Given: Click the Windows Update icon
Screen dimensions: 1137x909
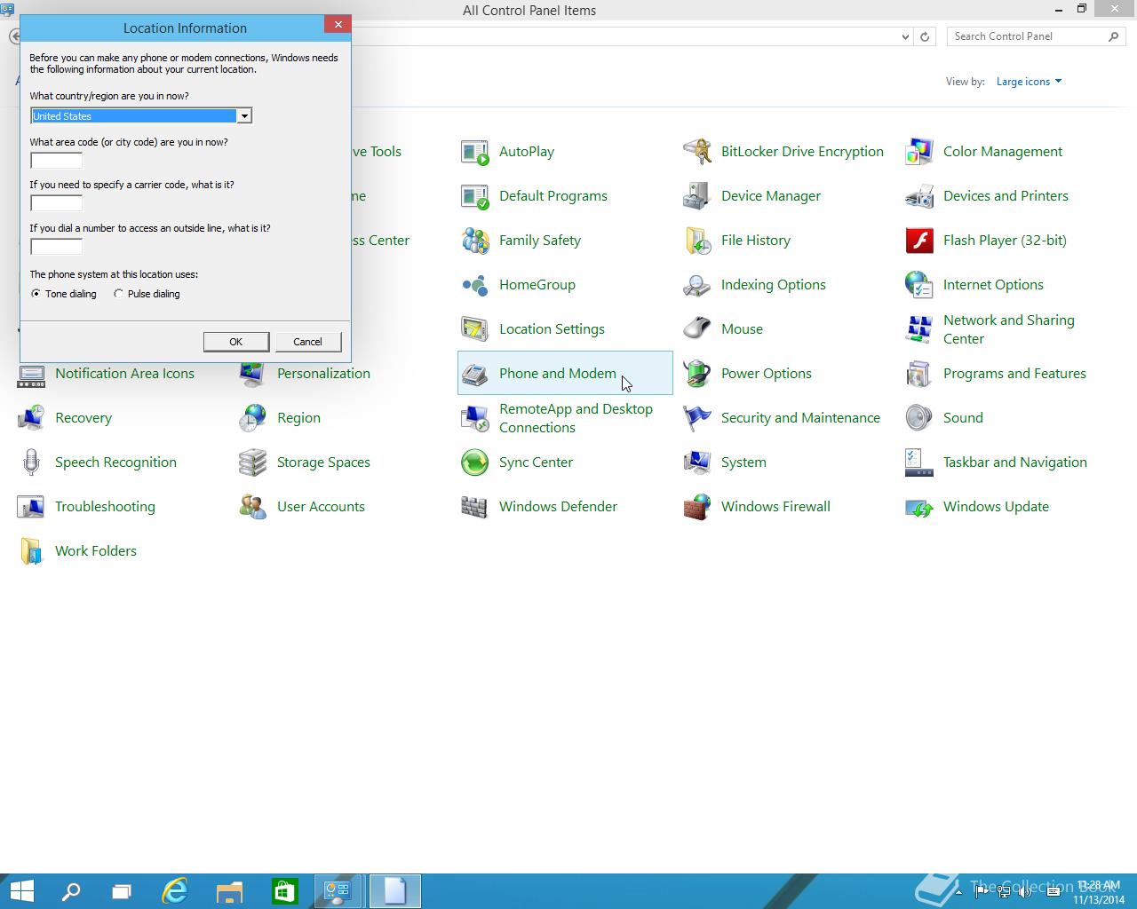Looking at the screenshot, I should 919,507.
